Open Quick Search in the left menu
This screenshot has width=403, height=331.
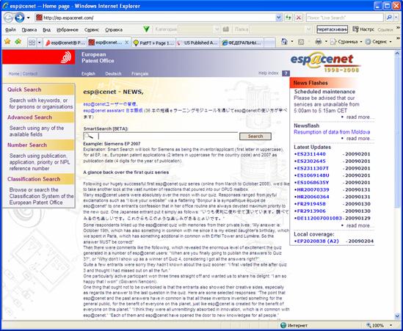click(x=24, y=90)
